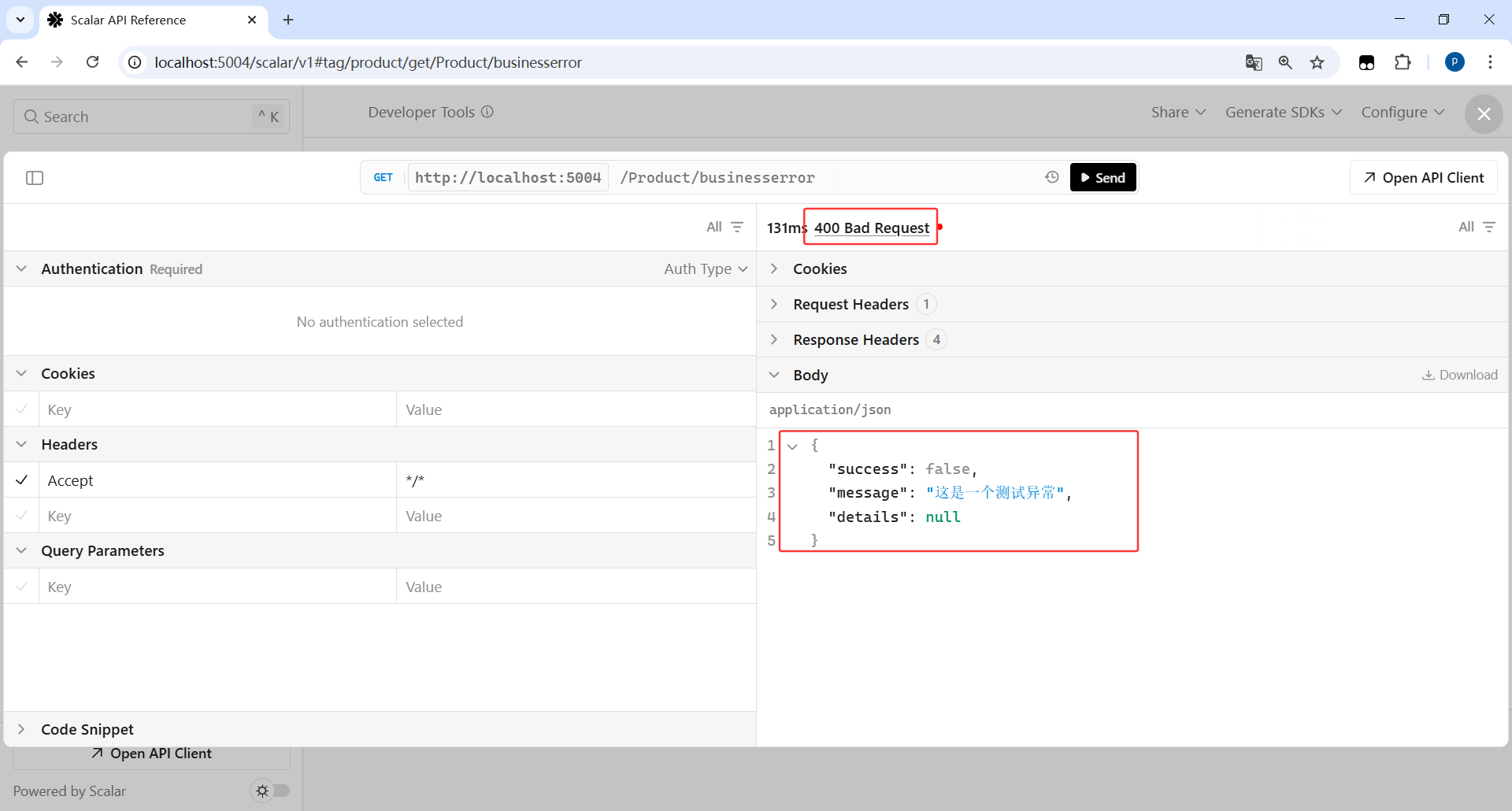Click the request section filter icon
1512x811 pixels.
tap(737, 227)
